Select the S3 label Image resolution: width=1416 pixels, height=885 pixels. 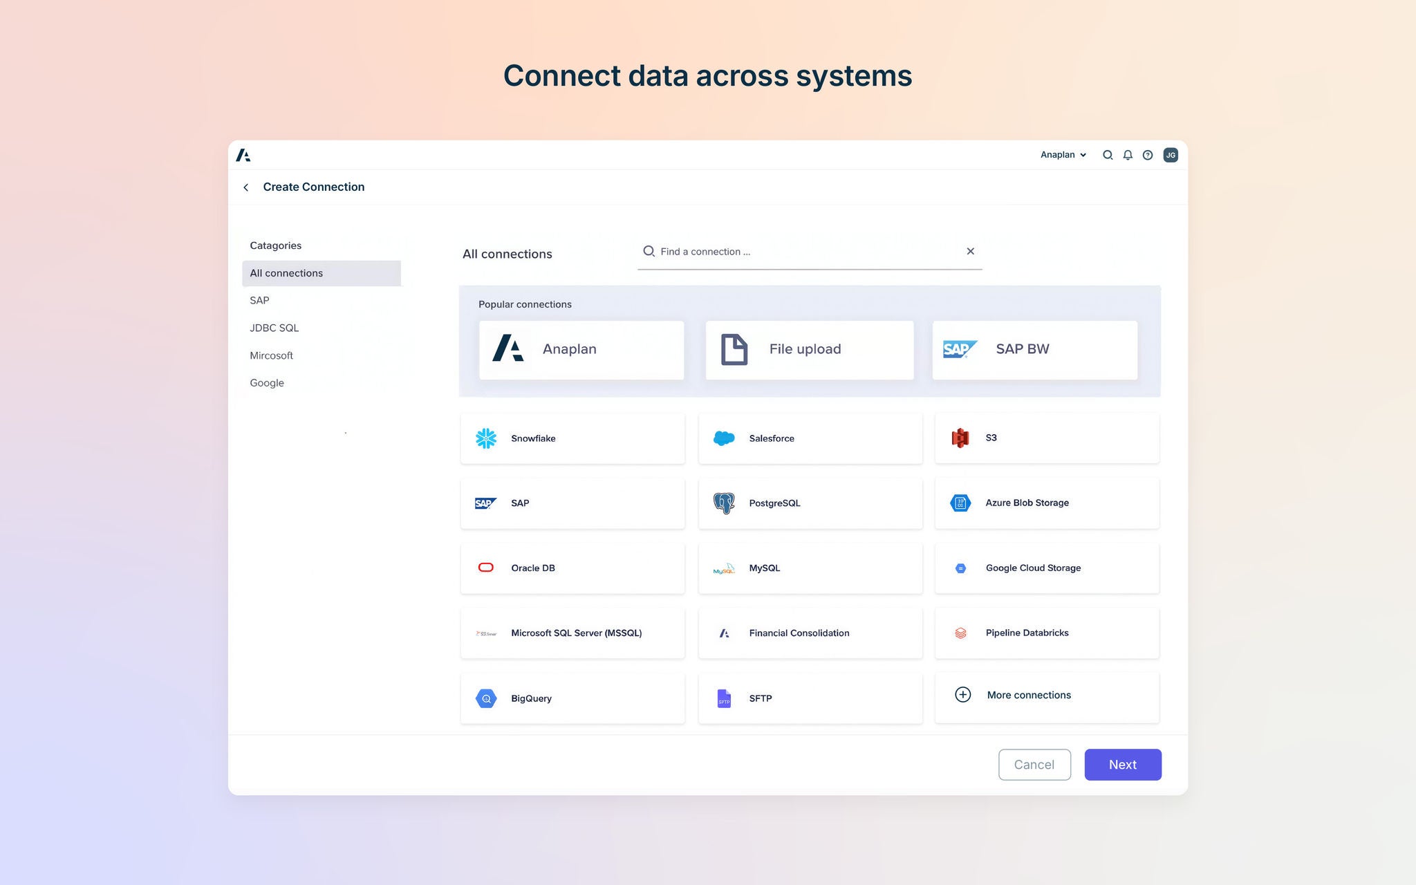coord(991,438)
